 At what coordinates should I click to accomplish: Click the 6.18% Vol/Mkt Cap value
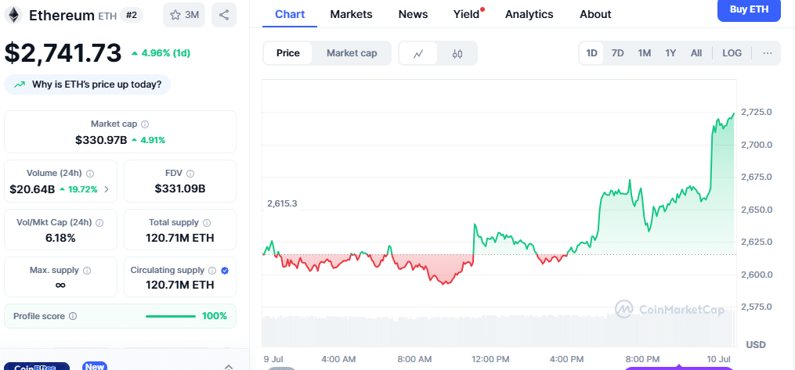pyautogui.click(x=60, y=238)
